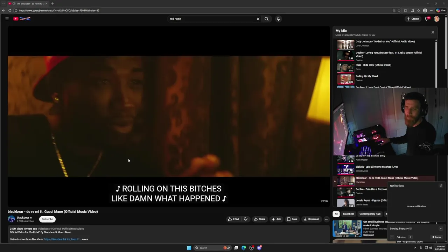Click the Ask button
This screenshot has height=252, width=448.
click(276, 219)
